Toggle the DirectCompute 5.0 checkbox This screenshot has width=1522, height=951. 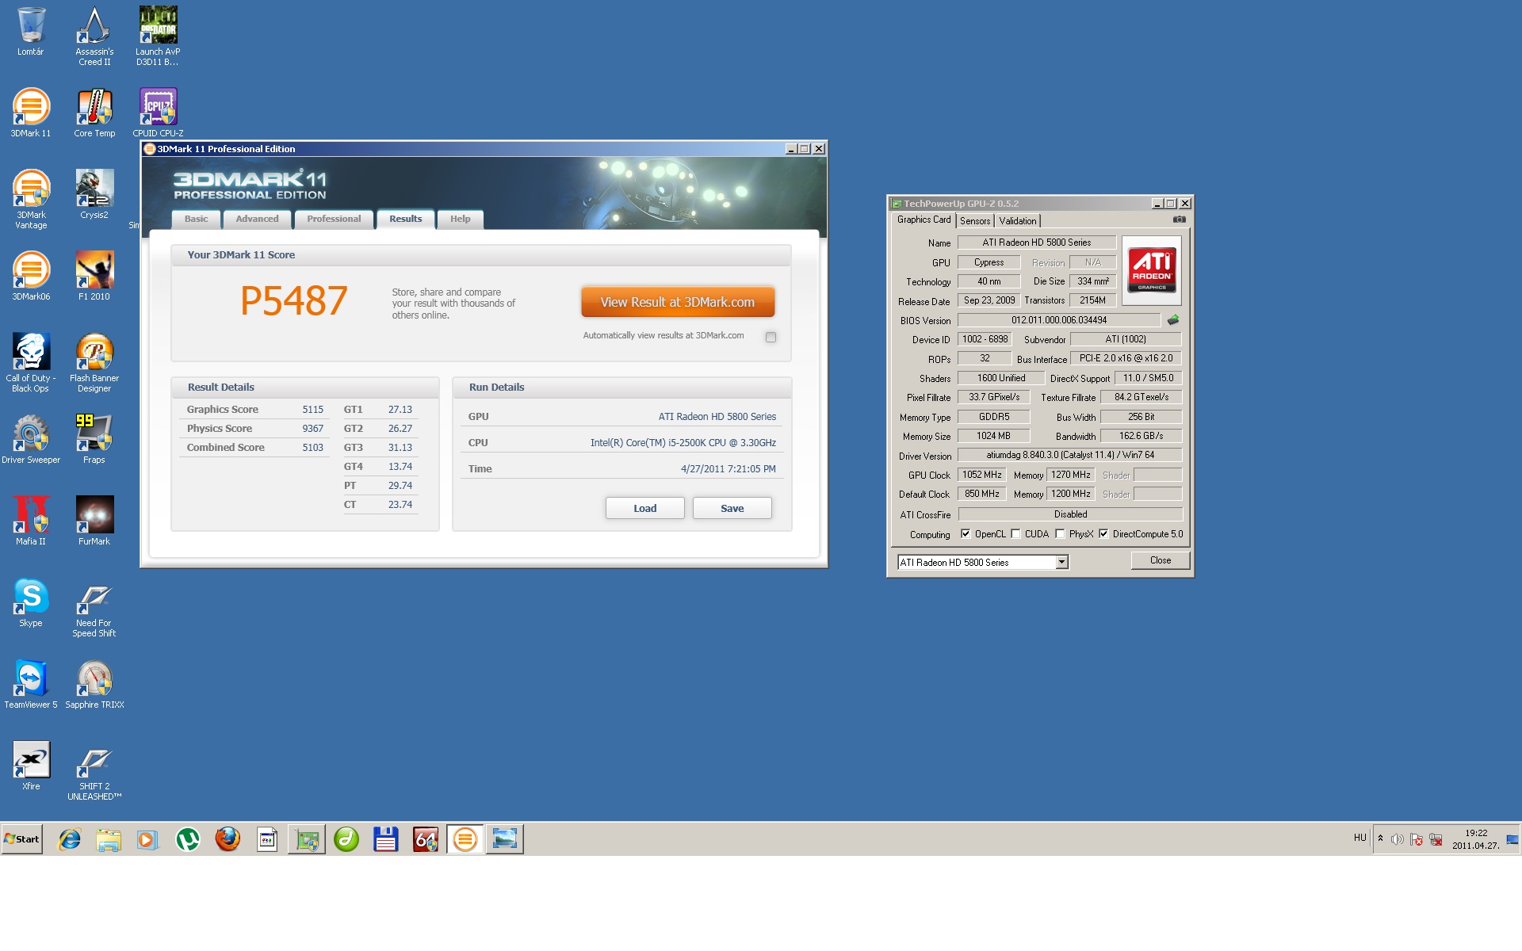tap(1103, 533)
